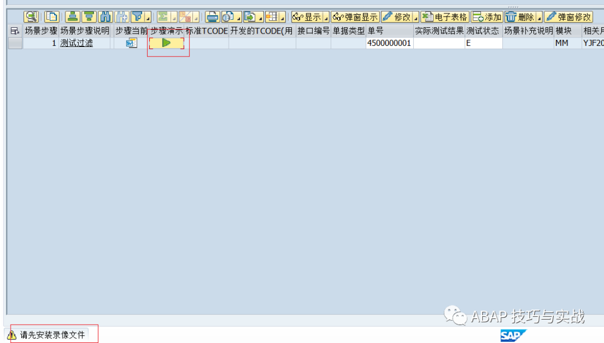Click the Views icon
Viewport: 604px width, 343px height.
[228, 17]
